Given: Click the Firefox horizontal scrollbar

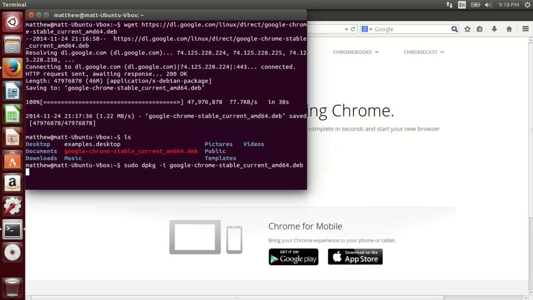Looking at the screenshot, I should click(x=237, y=298).
